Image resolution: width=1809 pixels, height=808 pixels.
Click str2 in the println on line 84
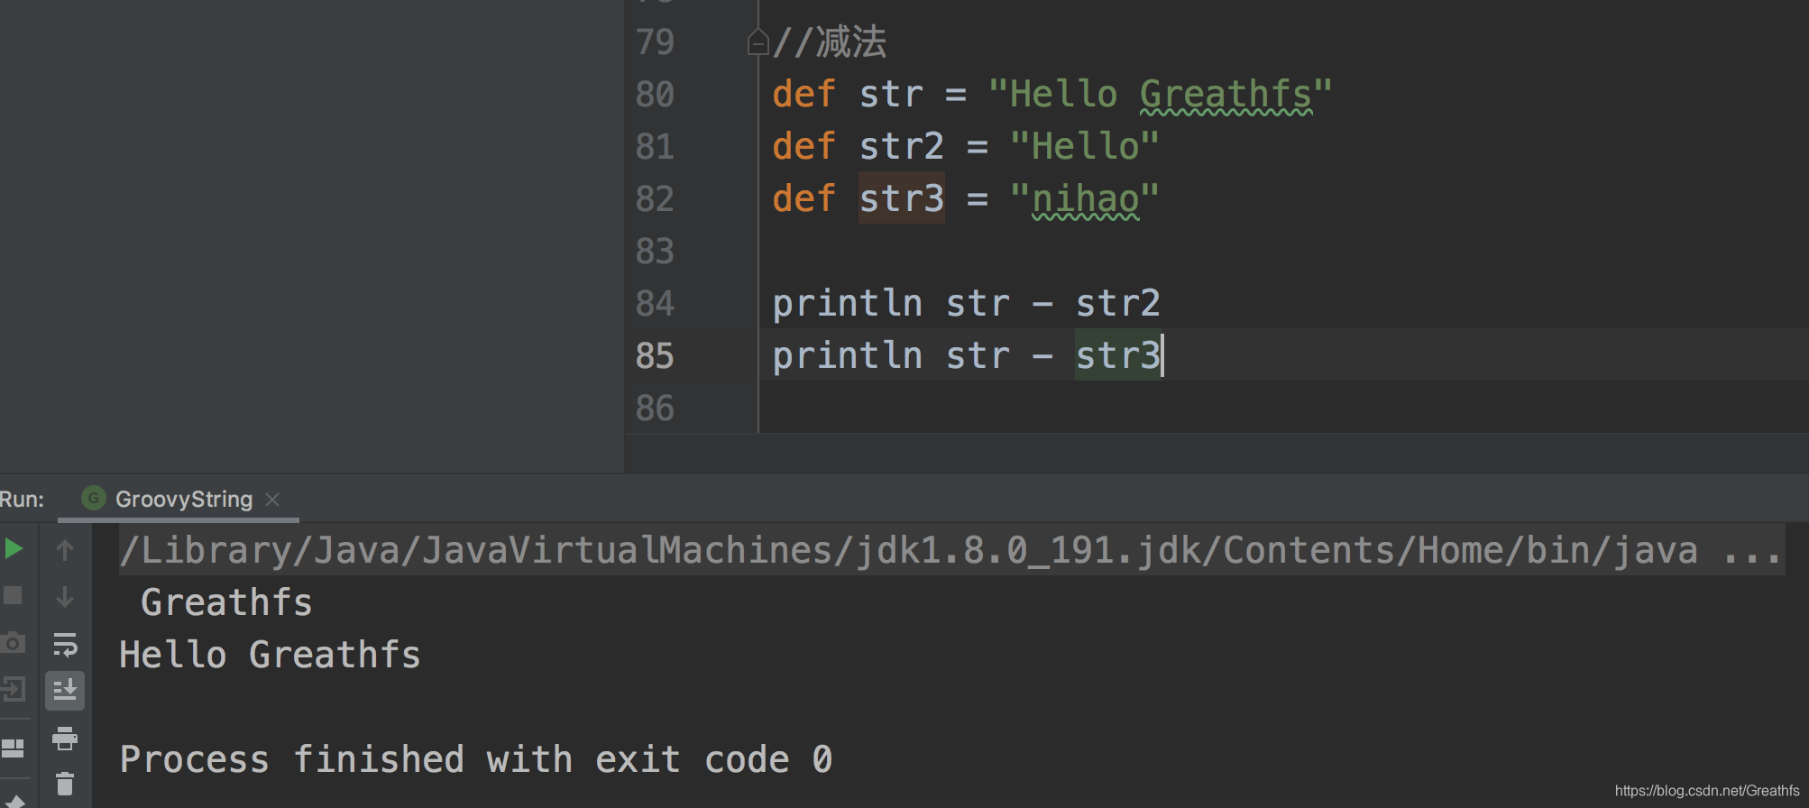[1118, 303]
